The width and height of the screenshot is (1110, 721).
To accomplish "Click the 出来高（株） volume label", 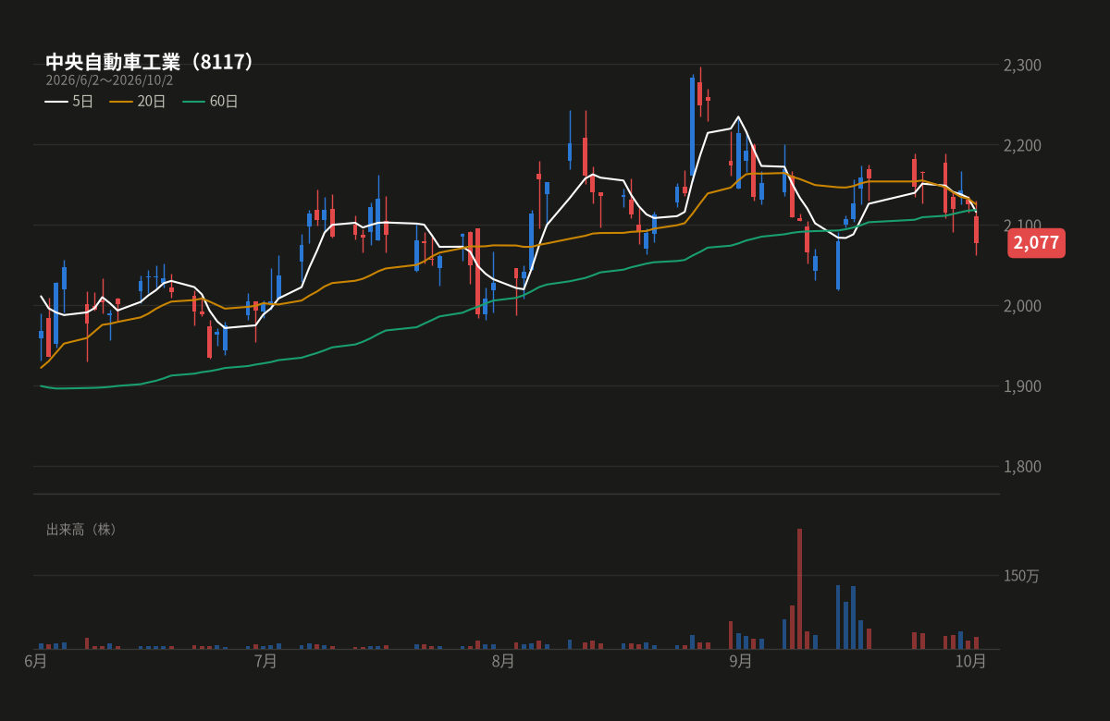I will pos(84,530).
